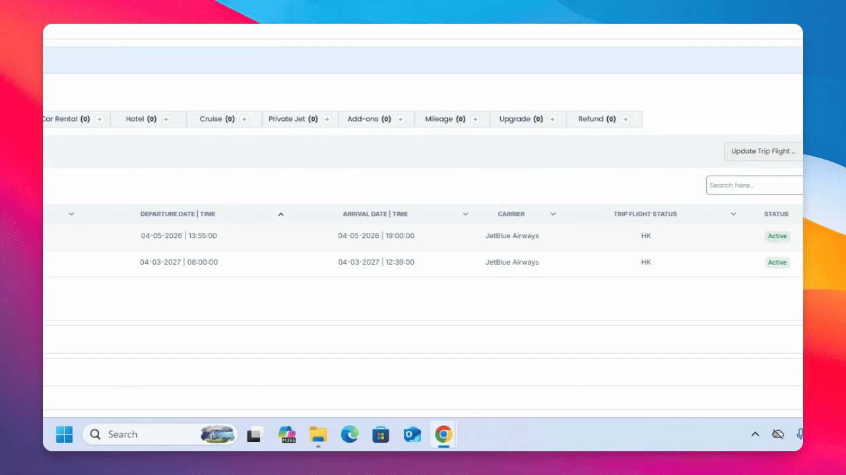Image resolution: width=846 pixels, height=475 pixels.
Task: Switch to the Upgrade tab
Action: (x=528, y=119)
